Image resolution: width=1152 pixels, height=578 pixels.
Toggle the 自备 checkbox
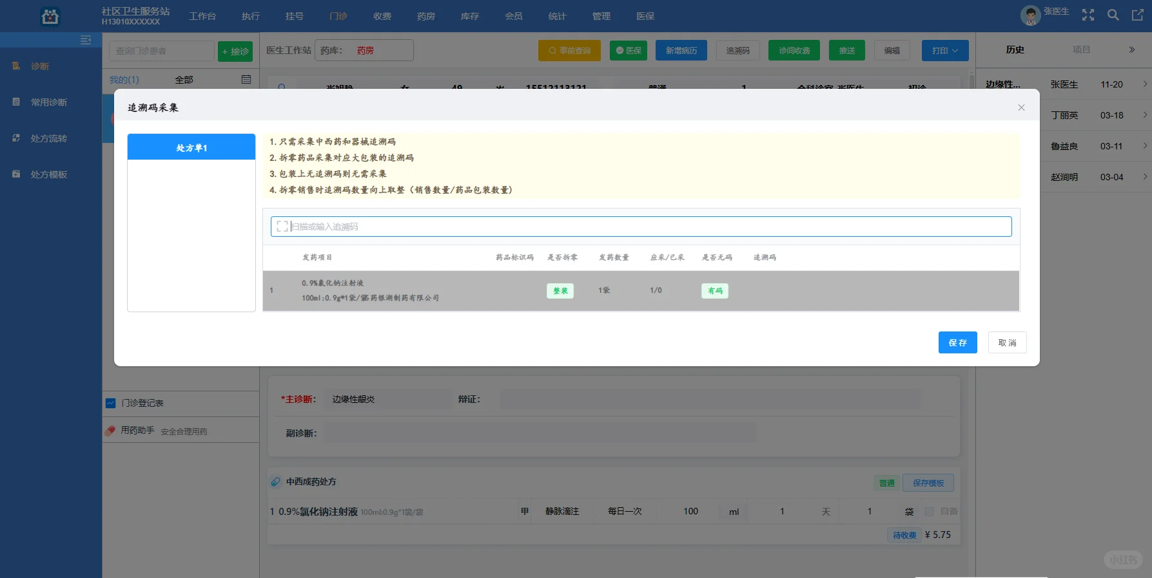pyautogui.click(x=929, y=512)
